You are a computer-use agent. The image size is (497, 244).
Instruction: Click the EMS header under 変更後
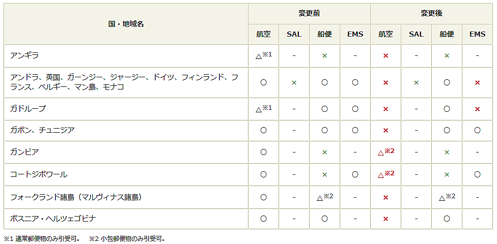click(x=477, y=35)
